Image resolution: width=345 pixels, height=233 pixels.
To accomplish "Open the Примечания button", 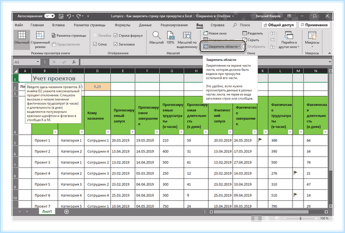I will pyautogui.click(x=314, y=25).
